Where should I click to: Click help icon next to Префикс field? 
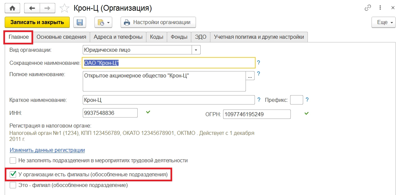click(307, 100)
